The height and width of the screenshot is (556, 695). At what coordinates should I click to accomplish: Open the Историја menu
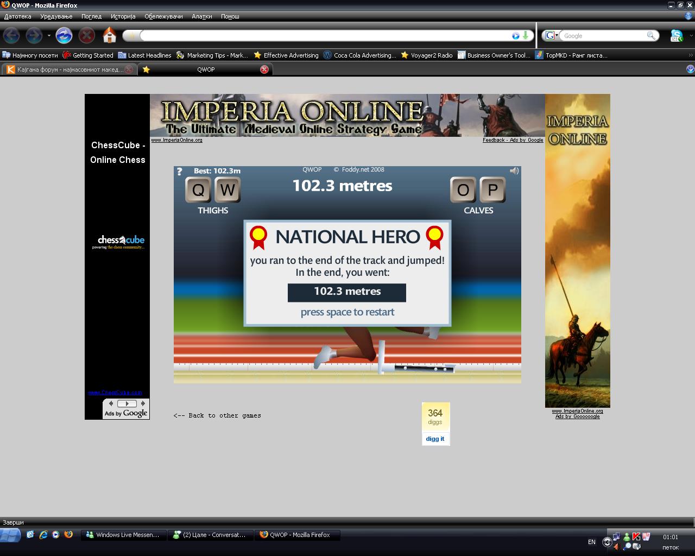(x=123, y=16)
